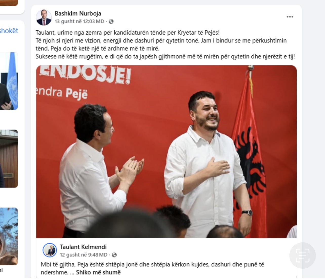The width and height of the screenshot is (325, 279).
Task: Open the Taulant Kelmendi name link
Action: point(83,247)
